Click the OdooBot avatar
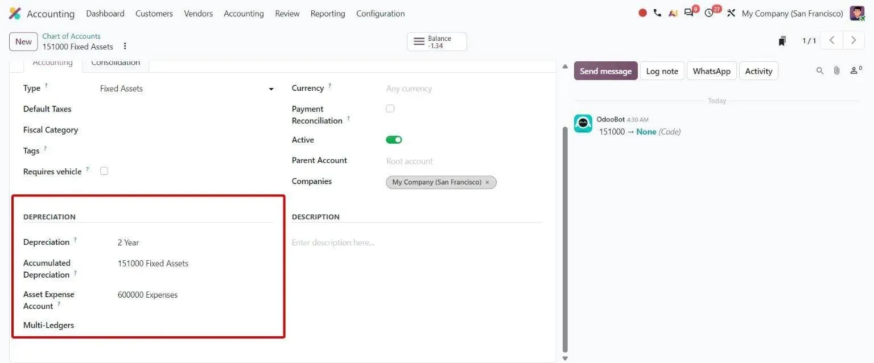Image resolution: width=874 pixels, height=363 pixels. [583, 123]
